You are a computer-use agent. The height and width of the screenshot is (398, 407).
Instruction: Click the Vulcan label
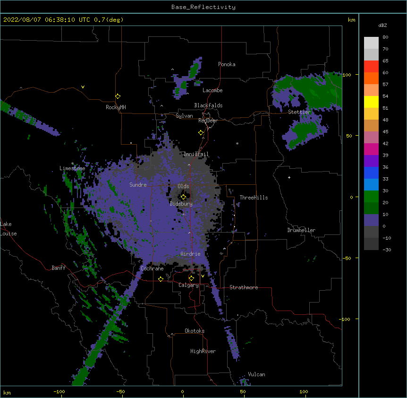(x=256, y=374)
